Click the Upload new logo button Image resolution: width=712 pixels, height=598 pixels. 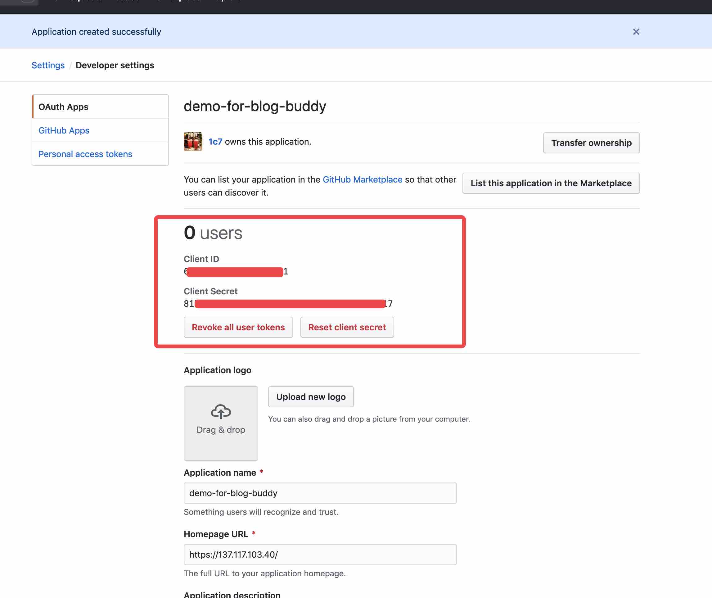tap(311, 397)
